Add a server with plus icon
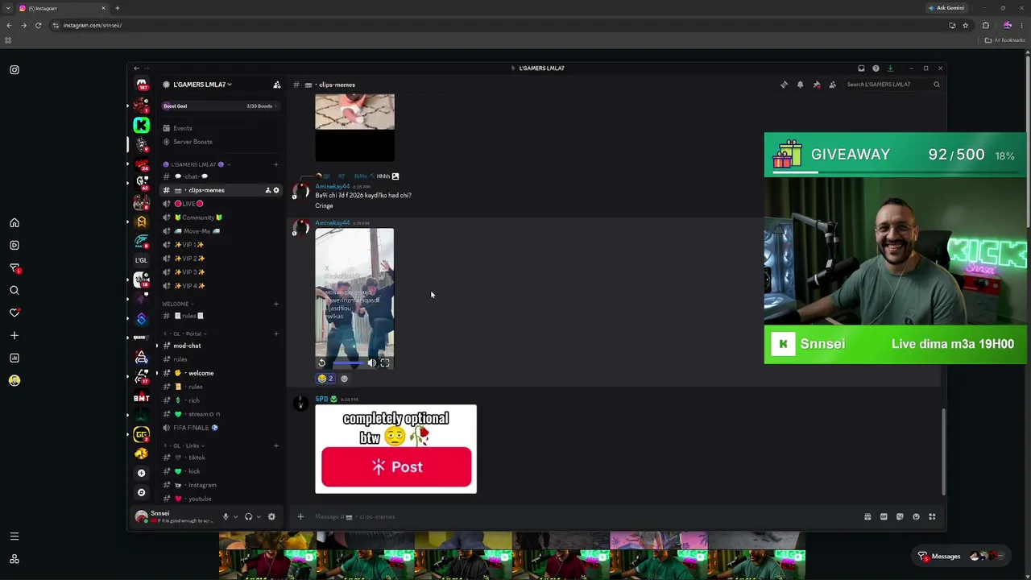This screenshot has width=1031, height=580. 141,473
